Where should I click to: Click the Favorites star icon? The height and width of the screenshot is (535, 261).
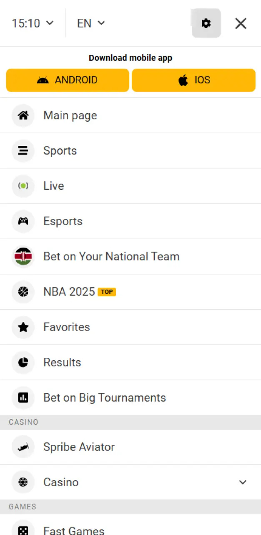point(23,327)
